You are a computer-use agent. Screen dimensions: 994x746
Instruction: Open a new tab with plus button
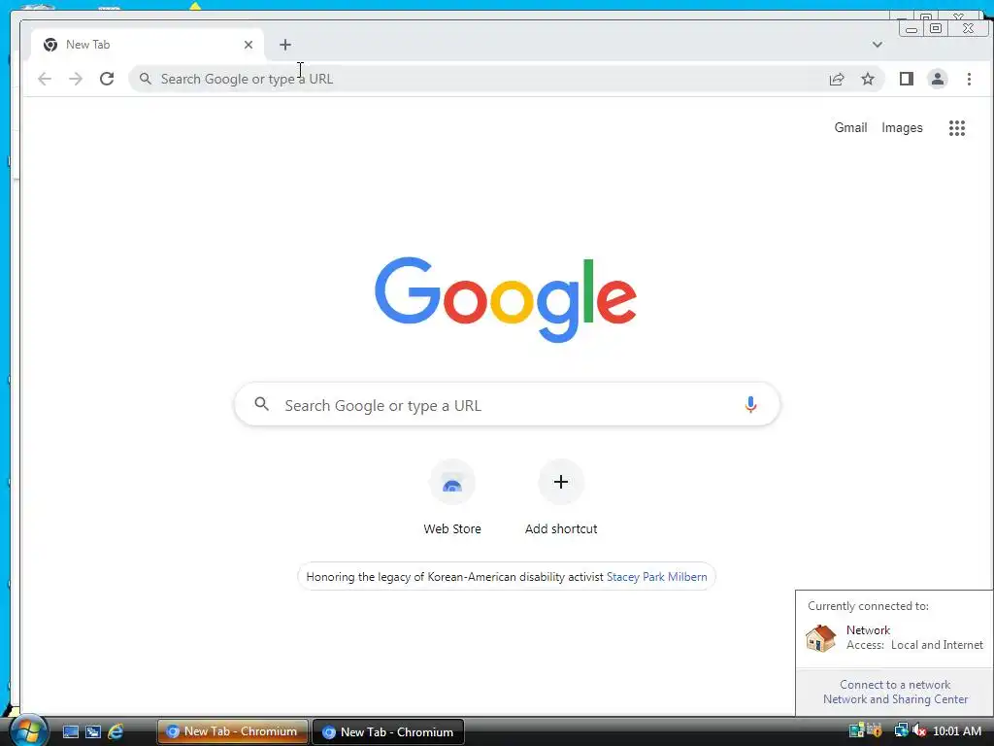tap(285, 45)
